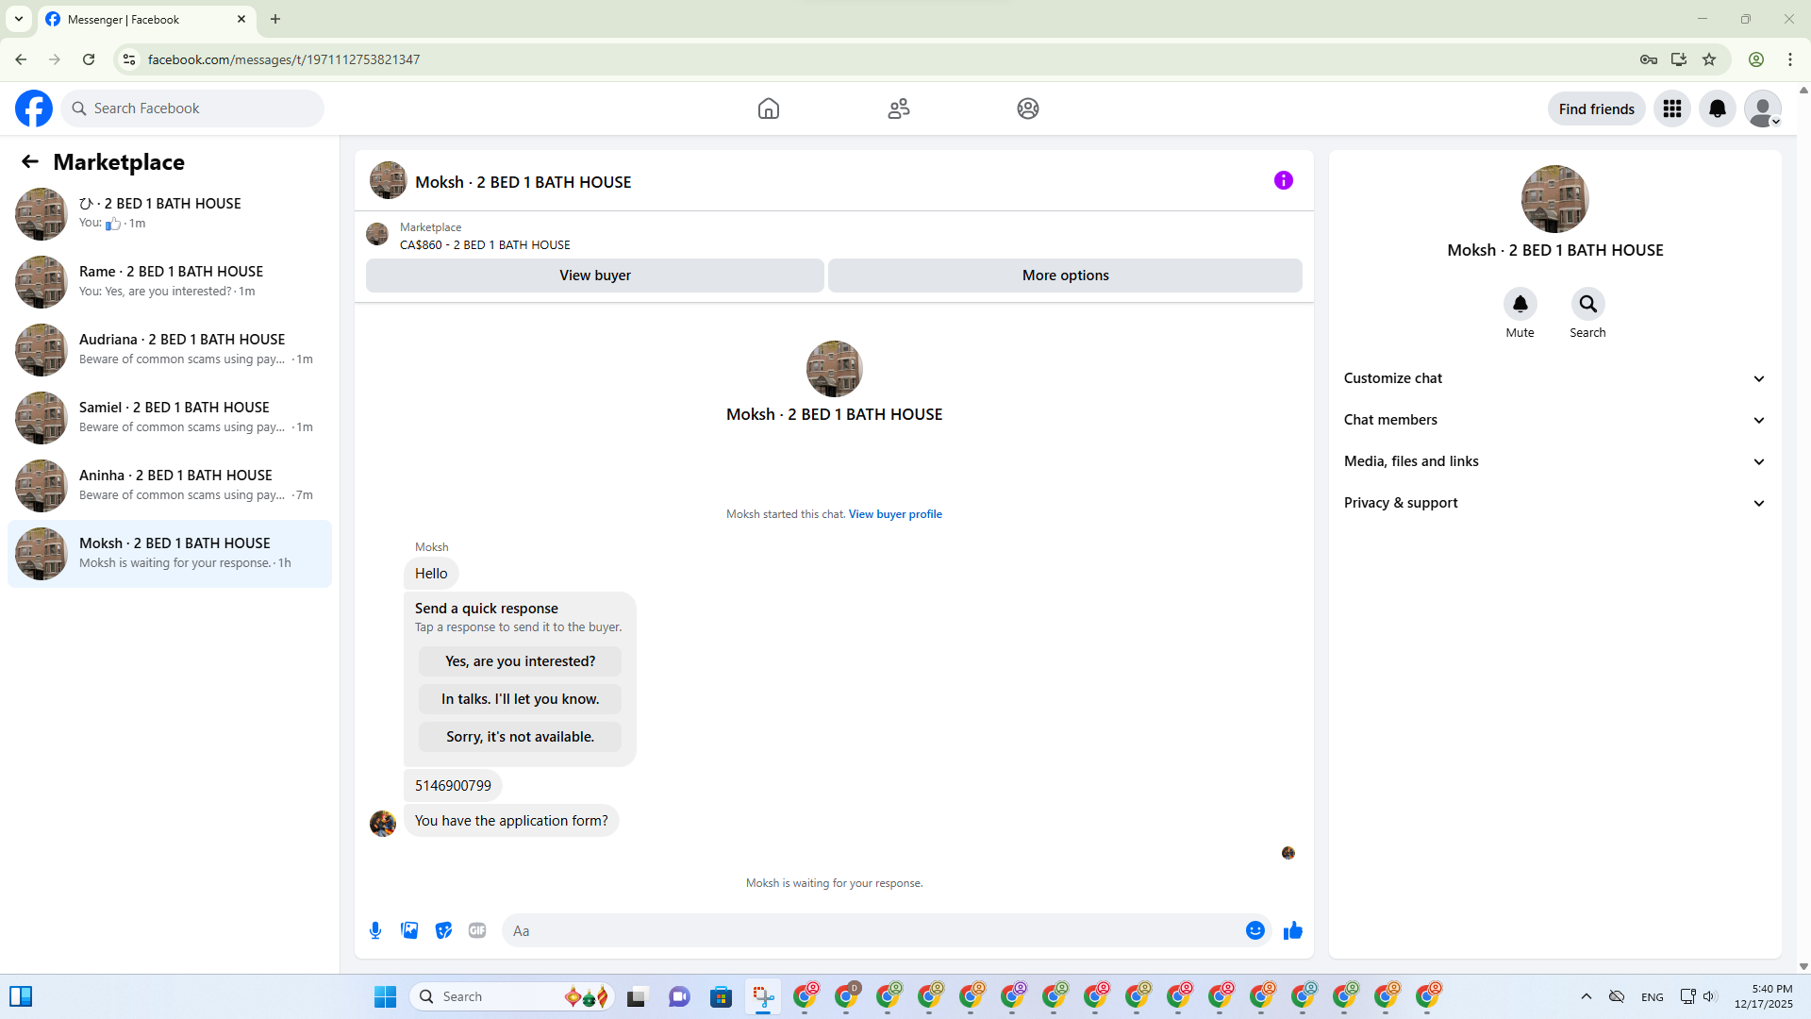Screen dimensions: 1811x1019
Task: Open the GIF picker icon
Action: point(477,930)
